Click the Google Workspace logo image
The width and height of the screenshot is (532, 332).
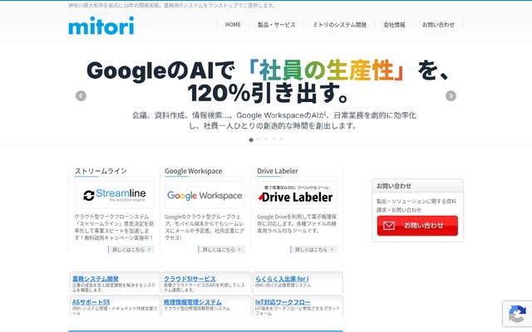click(x=204, y=195)
